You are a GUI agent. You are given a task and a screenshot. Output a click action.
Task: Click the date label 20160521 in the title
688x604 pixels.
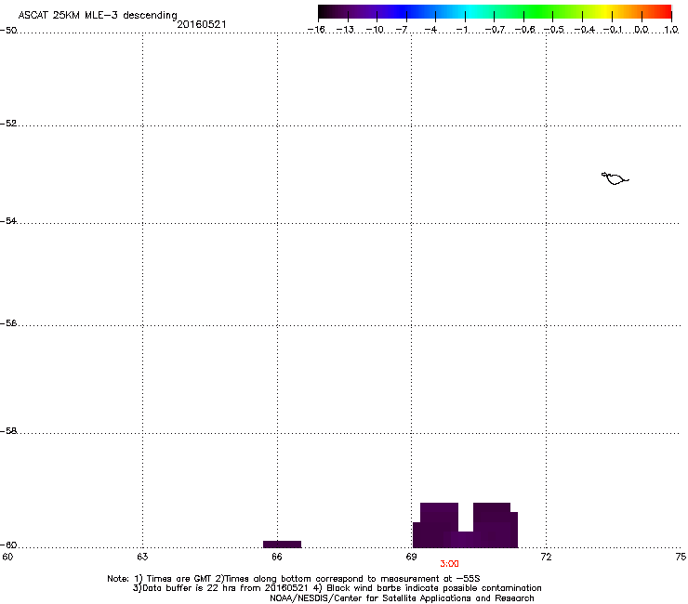tap(202, 24)
